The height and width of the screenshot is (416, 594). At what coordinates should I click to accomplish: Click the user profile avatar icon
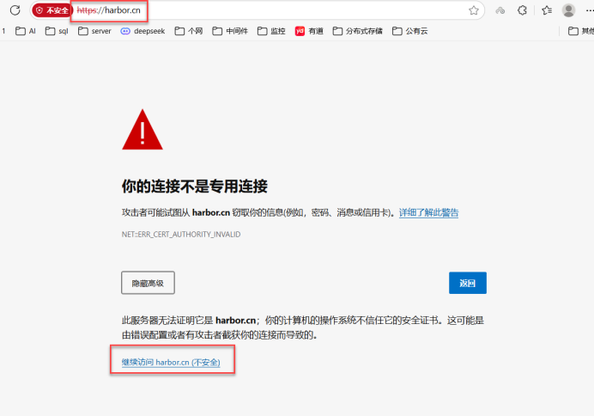coord(568,10)
